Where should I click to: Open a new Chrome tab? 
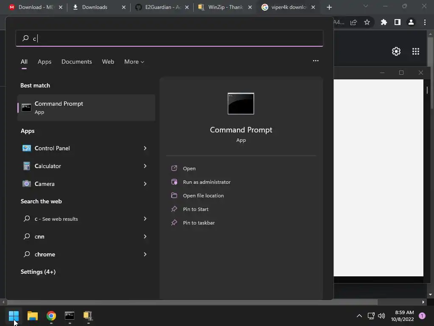point(329,7)
